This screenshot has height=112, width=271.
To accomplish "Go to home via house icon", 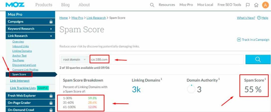I will (x=256, y=5).
